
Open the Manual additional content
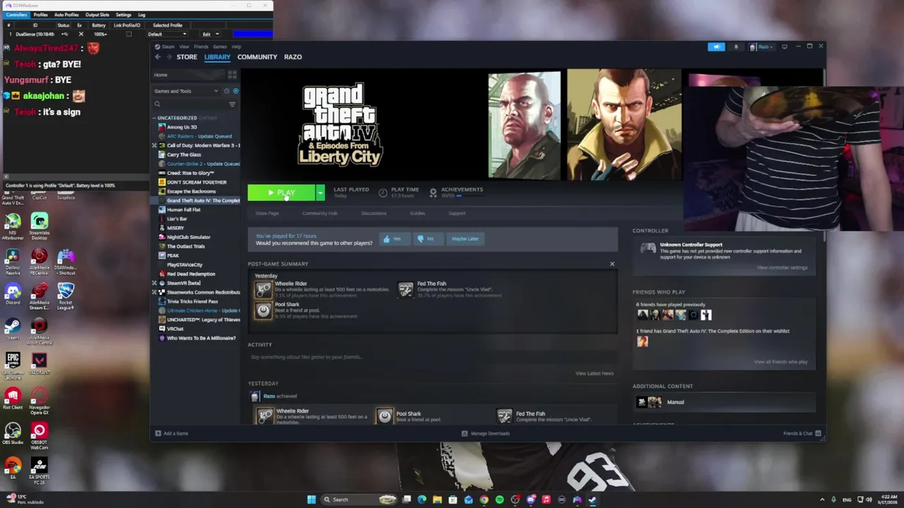click(724, 402)
